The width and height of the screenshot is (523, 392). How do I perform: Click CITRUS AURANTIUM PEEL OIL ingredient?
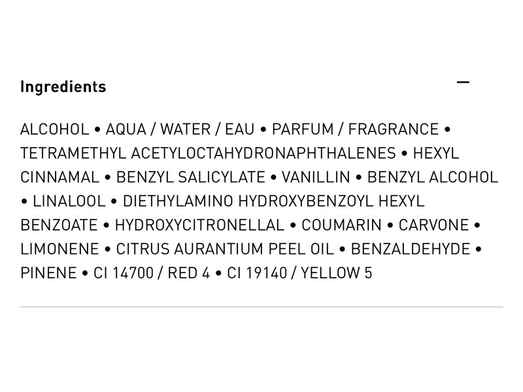[x=225, y=250]
